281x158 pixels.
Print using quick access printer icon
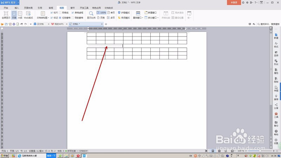(14, 24)
